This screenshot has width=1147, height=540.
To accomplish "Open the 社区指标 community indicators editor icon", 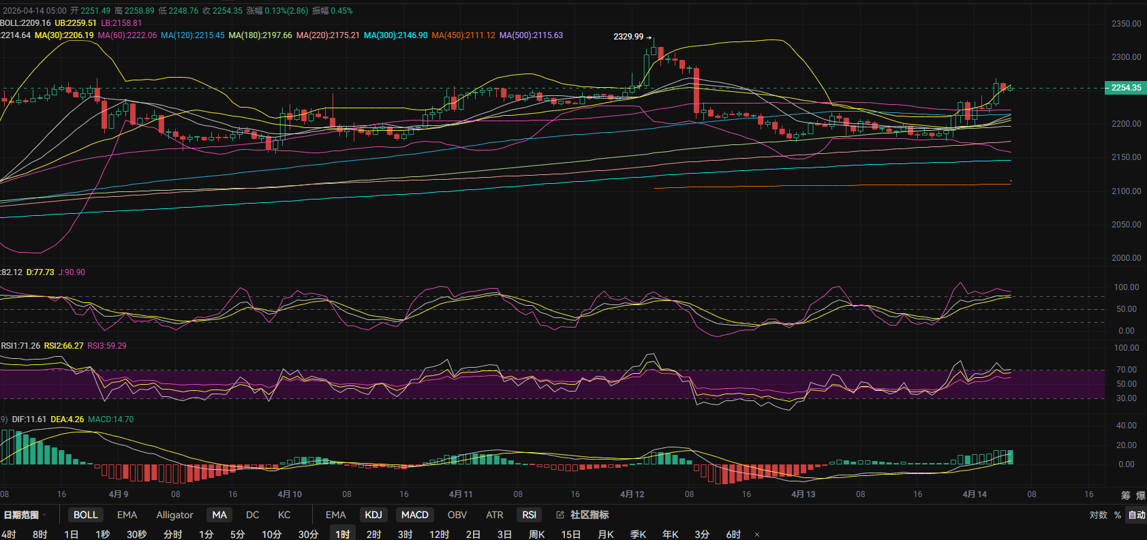I will (560, 515).
